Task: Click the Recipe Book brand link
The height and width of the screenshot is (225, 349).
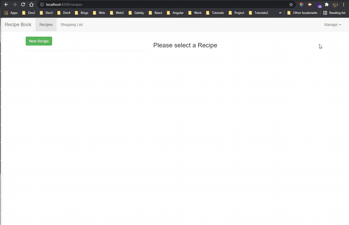Action: coord(18,25)
